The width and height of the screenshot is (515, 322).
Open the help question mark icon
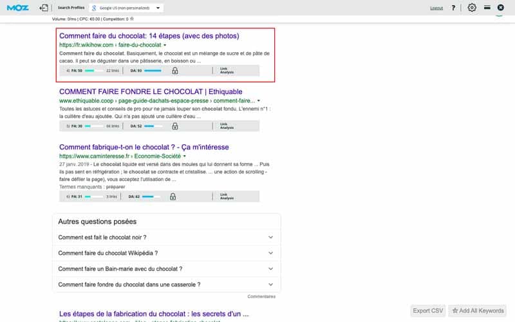(453, 8)
